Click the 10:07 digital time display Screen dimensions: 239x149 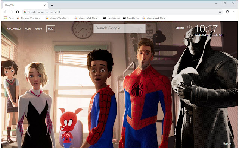(206, 29)
